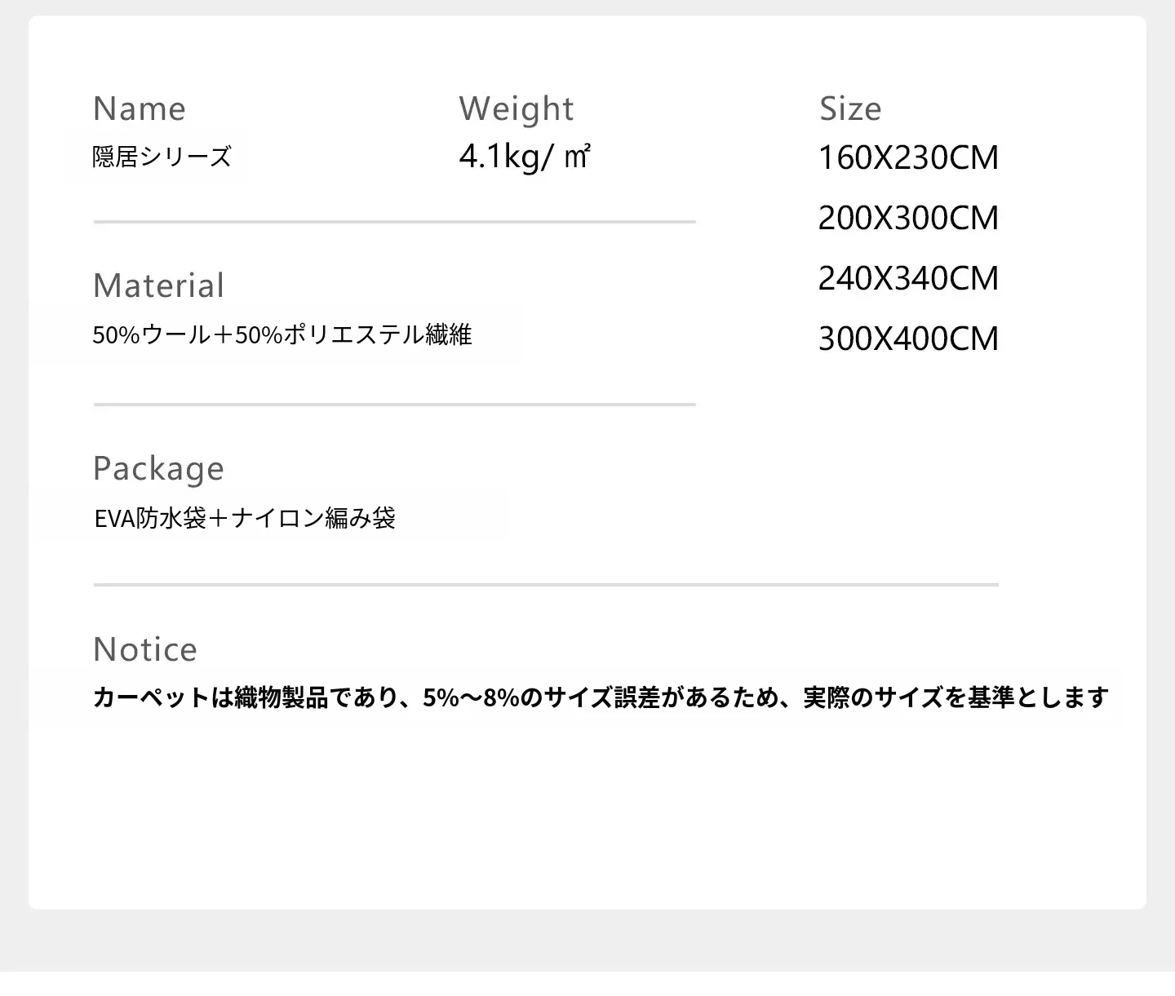1175x996 pixels.
Task: Click the long divider line above Notice
Action: (x=546, y=585)
